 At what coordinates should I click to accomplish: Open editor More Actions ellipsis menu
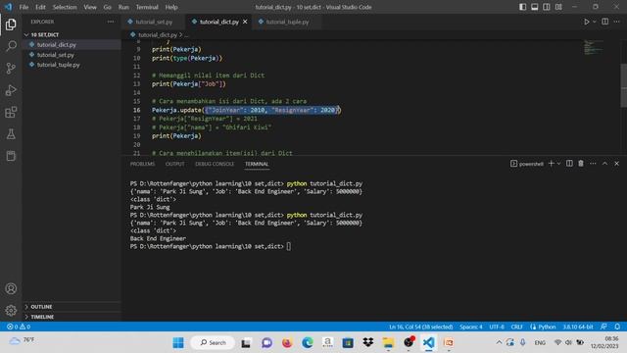pyautogui.click(x=617, y=22)
